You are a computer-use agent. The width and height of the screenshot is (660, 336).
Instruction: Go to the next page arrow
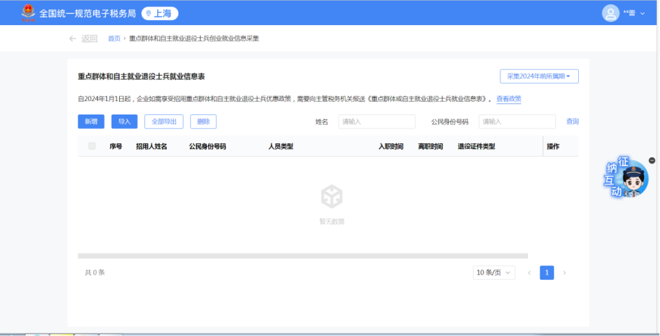point(564,273)
